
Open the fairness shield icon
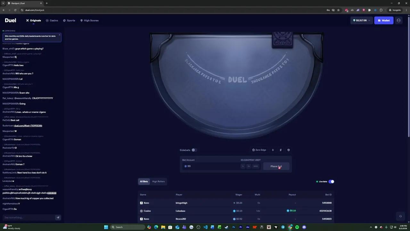click(288, 150)
